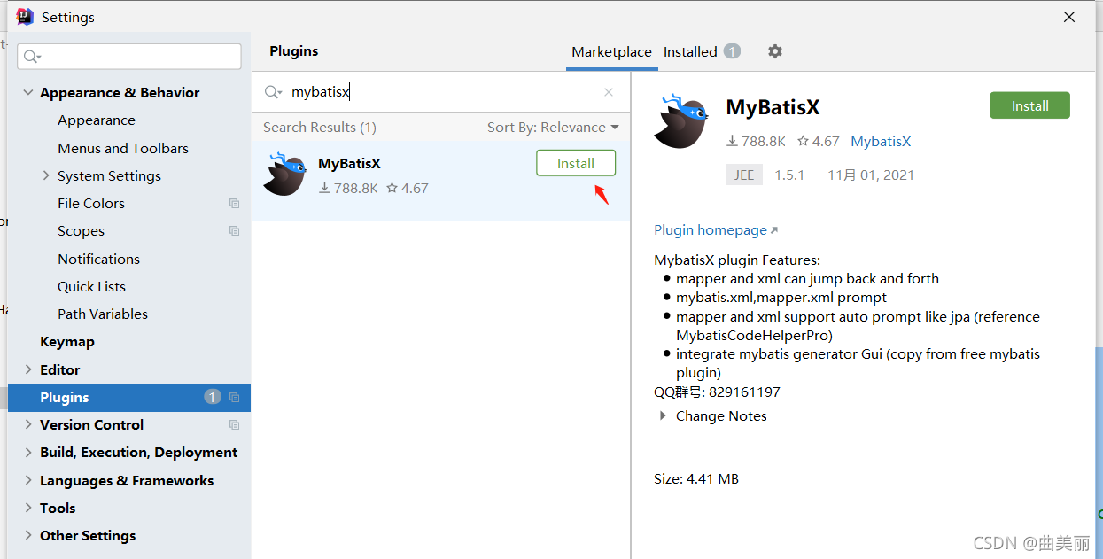Clear the mybatisx search with the X icon
Screen dimensions: 1103x559
[609, 92]
